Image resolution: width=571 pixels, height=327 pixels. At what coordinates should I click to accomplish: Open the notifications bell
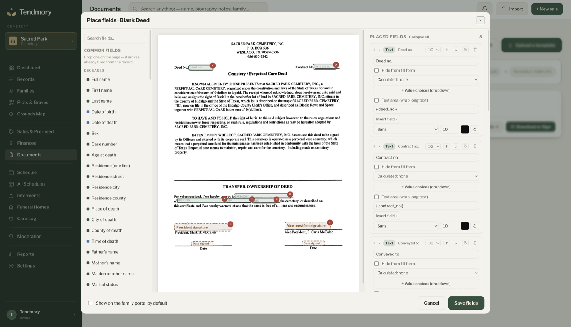pos(485,9)
